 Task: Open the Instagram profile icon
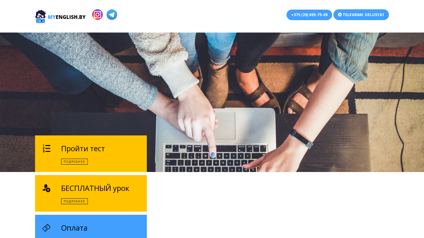tap(97, 15)
